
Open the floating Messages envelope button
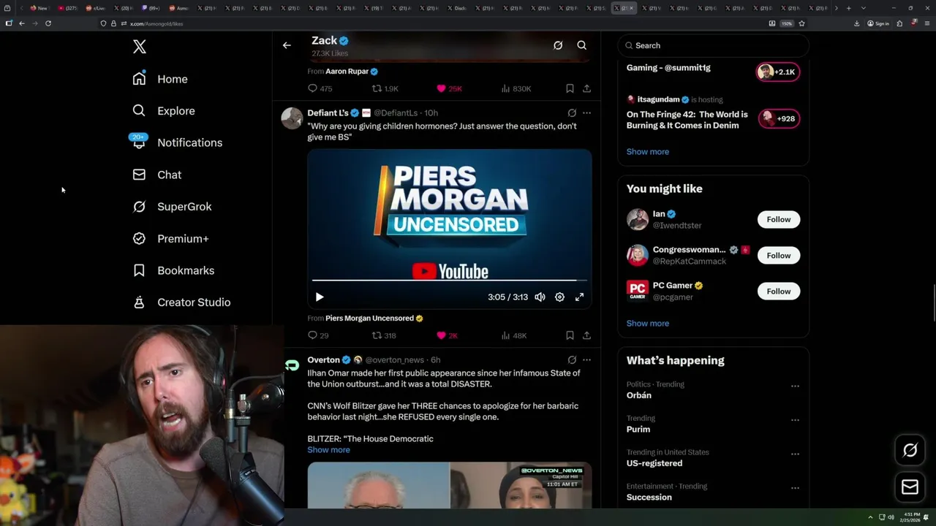point(910,487)
